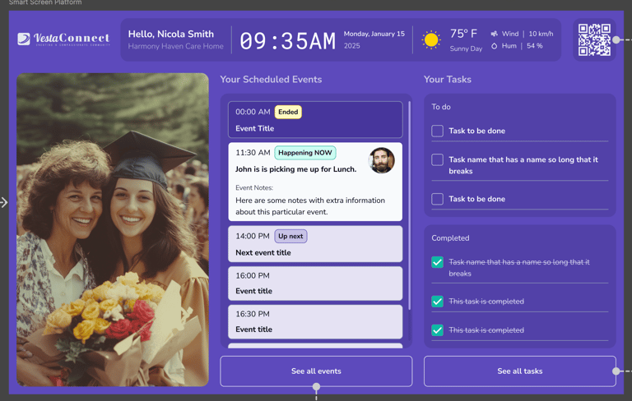Select the 14:00 PM Next event title card
The image size is (632, 401).
pyautogui.click(x=315, y=244)
